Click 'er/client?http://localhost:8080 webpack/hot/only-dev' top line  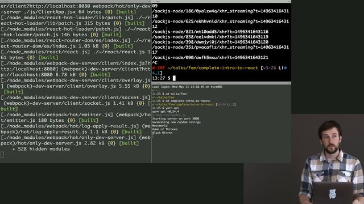point(76,6)
